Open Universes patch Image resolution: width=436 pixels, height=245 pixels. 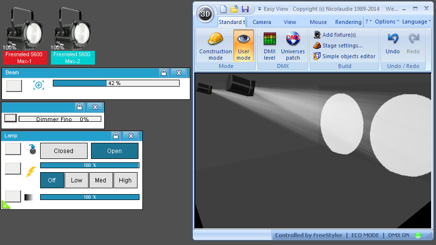(293, 46)
